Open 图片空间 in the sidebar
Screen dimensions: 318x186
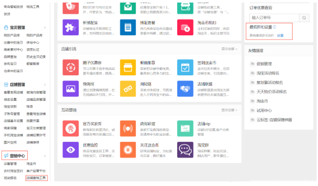tap(10, 142)
